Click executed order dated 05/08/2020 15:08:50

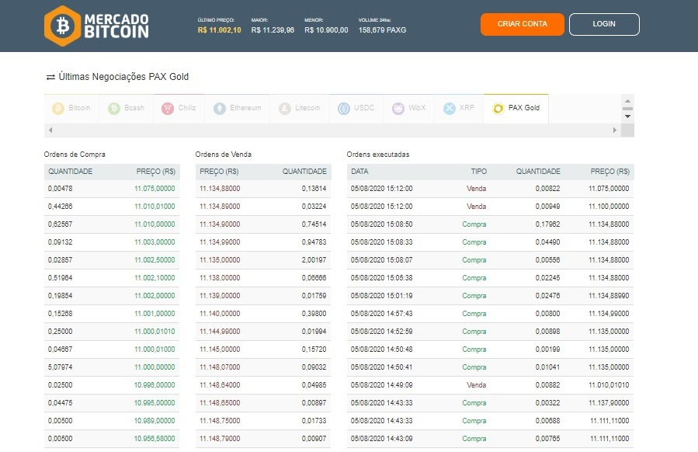pyautogui.click(x=490, y=224)
